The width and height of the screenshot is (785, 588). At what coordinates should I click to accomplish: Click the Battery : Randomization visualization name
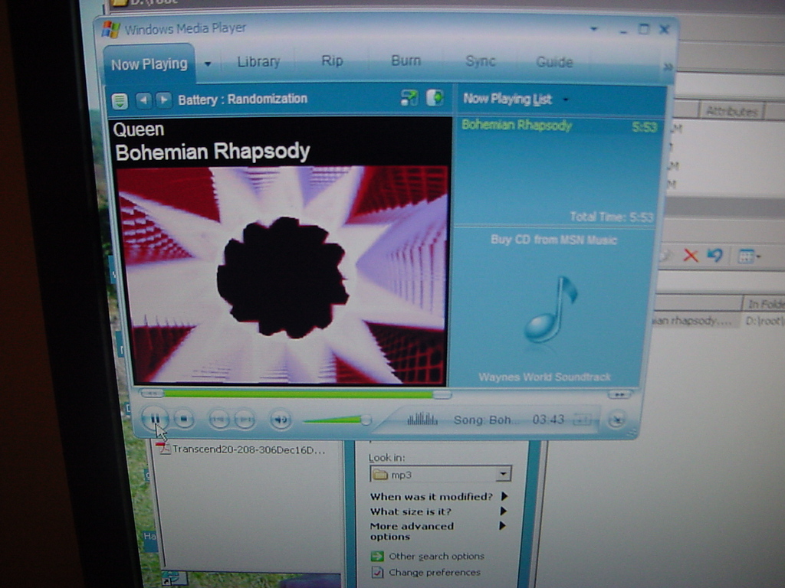(x=243, y=99)
